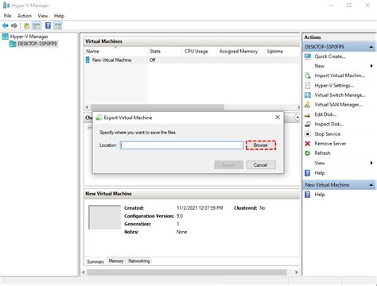The image size is (377, 286).
Task: Click the Import Virtual Machine icon
Action: [308, 75]
